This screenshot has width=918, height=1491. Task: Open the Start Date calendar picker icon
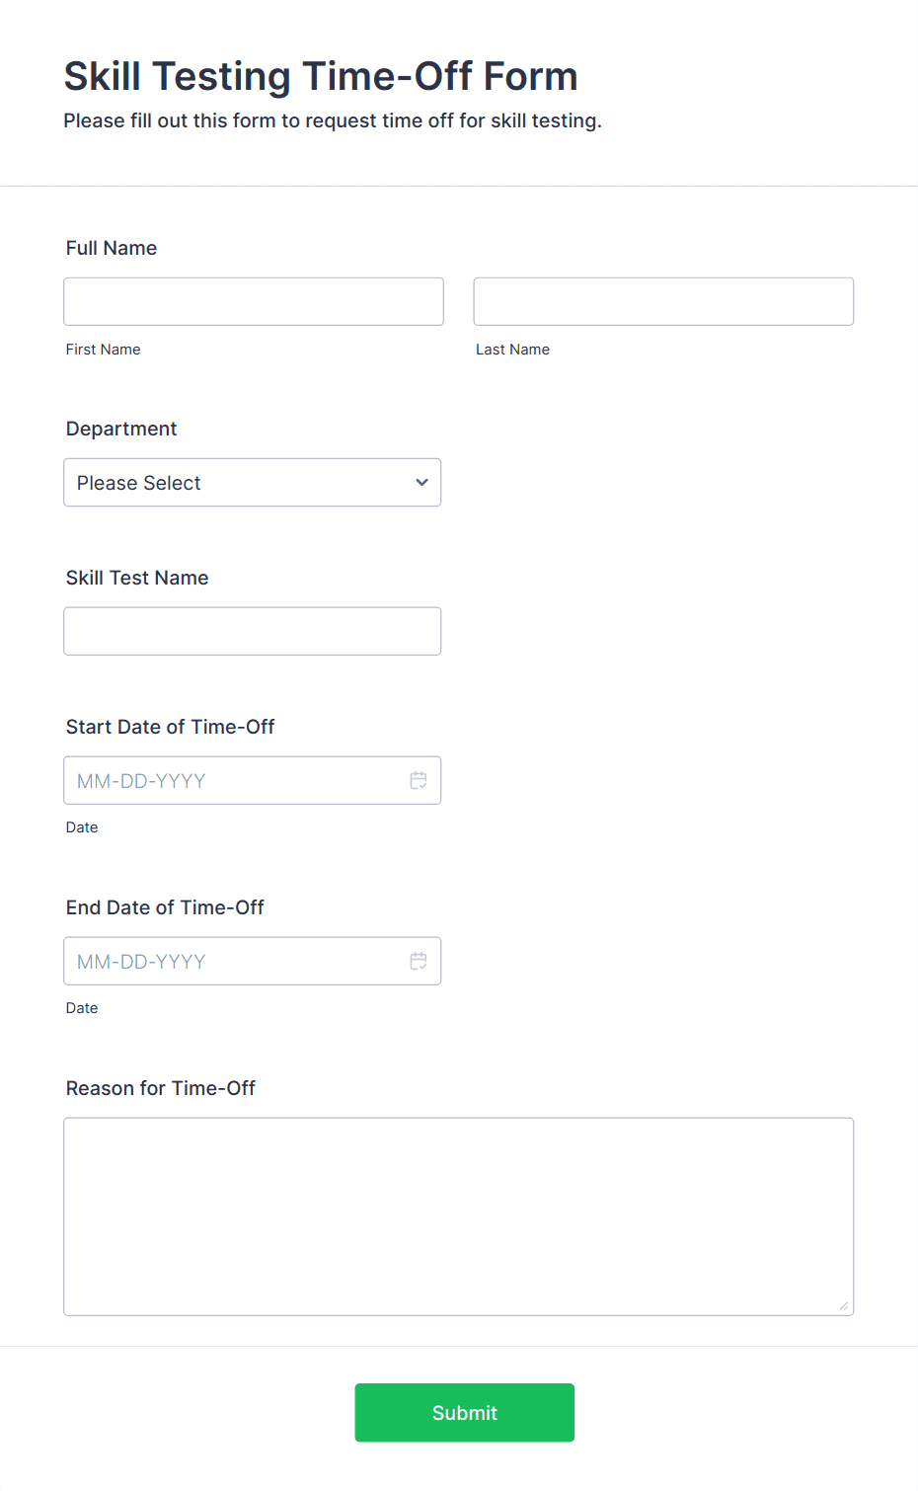419,780
